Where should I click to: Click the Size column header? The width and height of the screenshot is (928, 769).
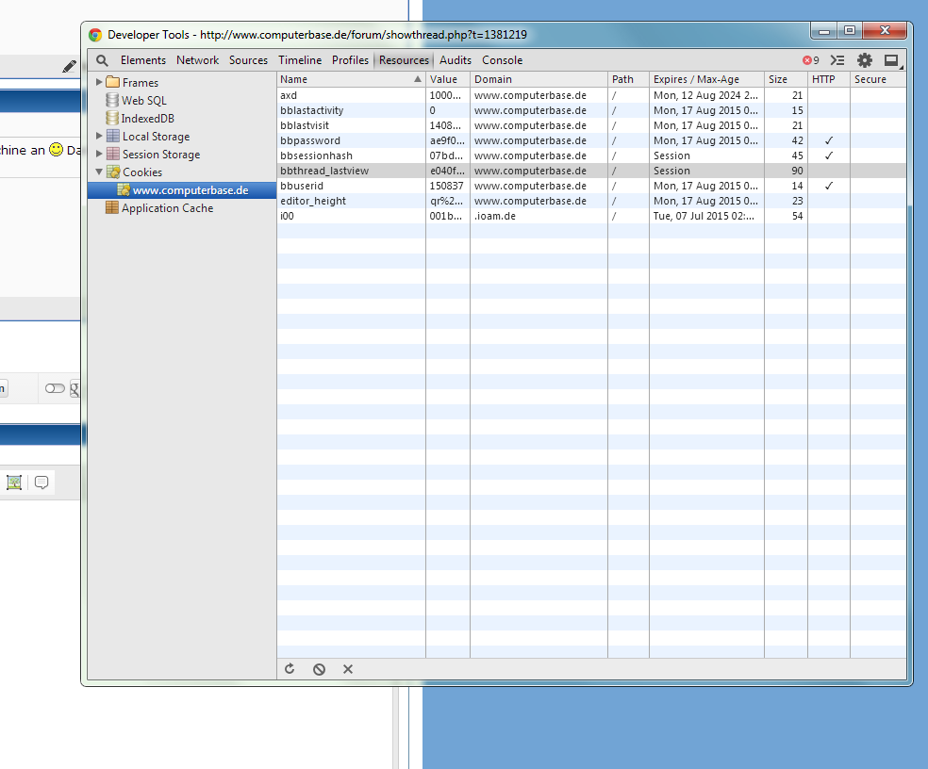(x=786, y=79)
